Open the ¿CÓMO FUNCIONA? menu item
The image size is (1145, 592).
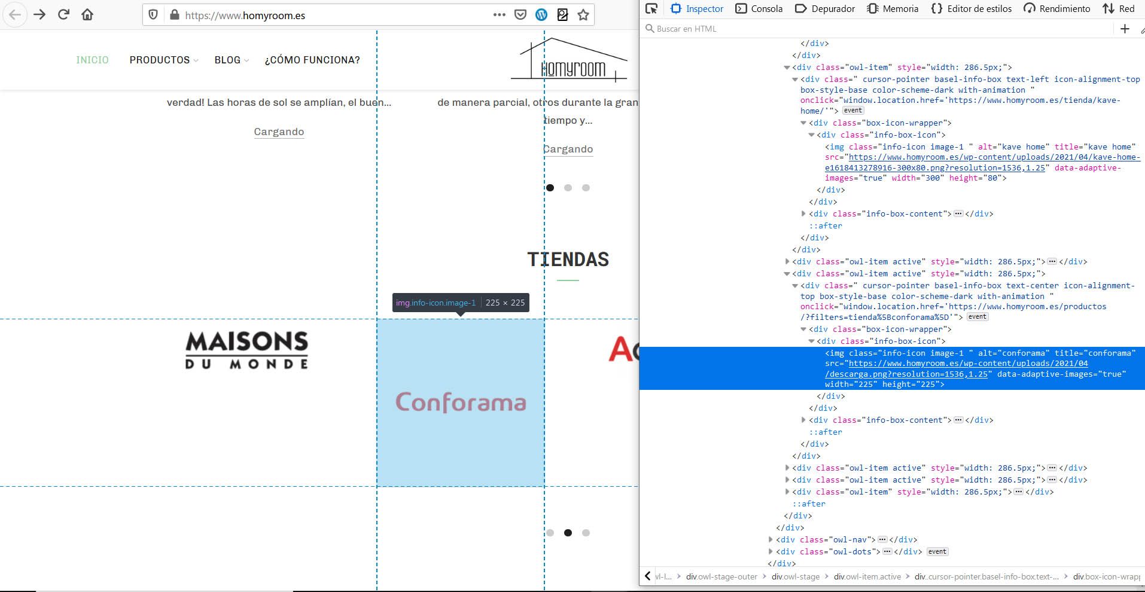pyautogui.click(x=312, y=60)
